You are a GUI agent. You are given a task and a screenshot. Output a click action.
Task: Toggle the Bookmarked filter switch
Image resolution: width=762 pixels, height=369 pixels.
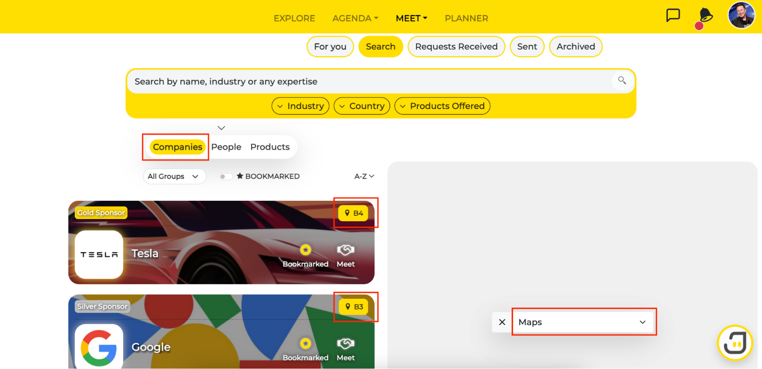(226, 176)
